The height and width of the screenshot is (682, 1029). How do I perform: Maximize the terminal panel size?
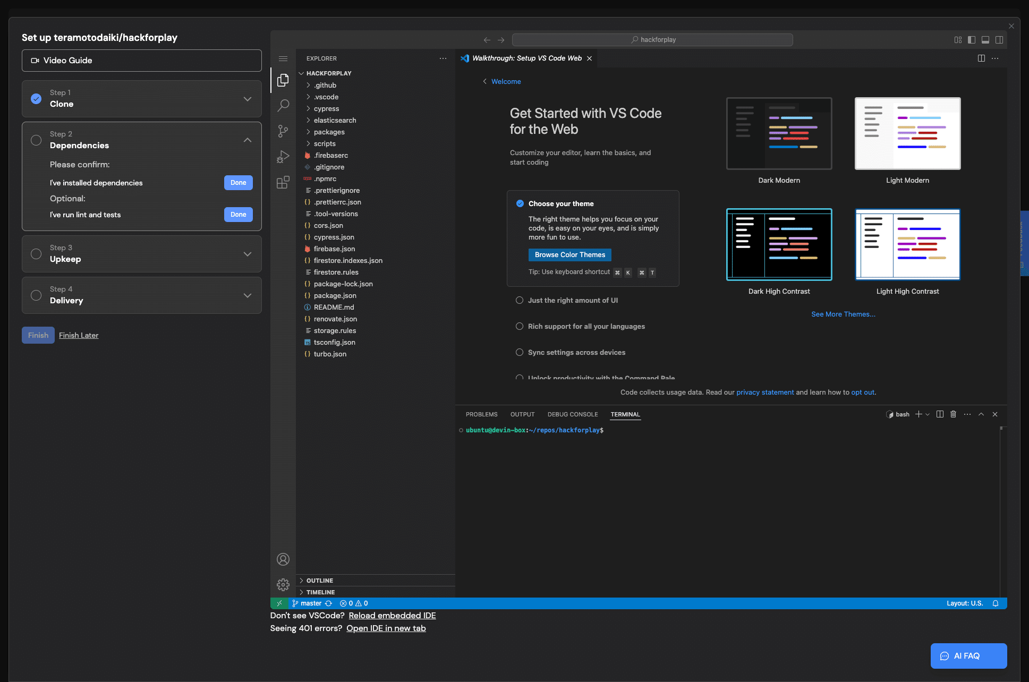(x=981, y=414)
